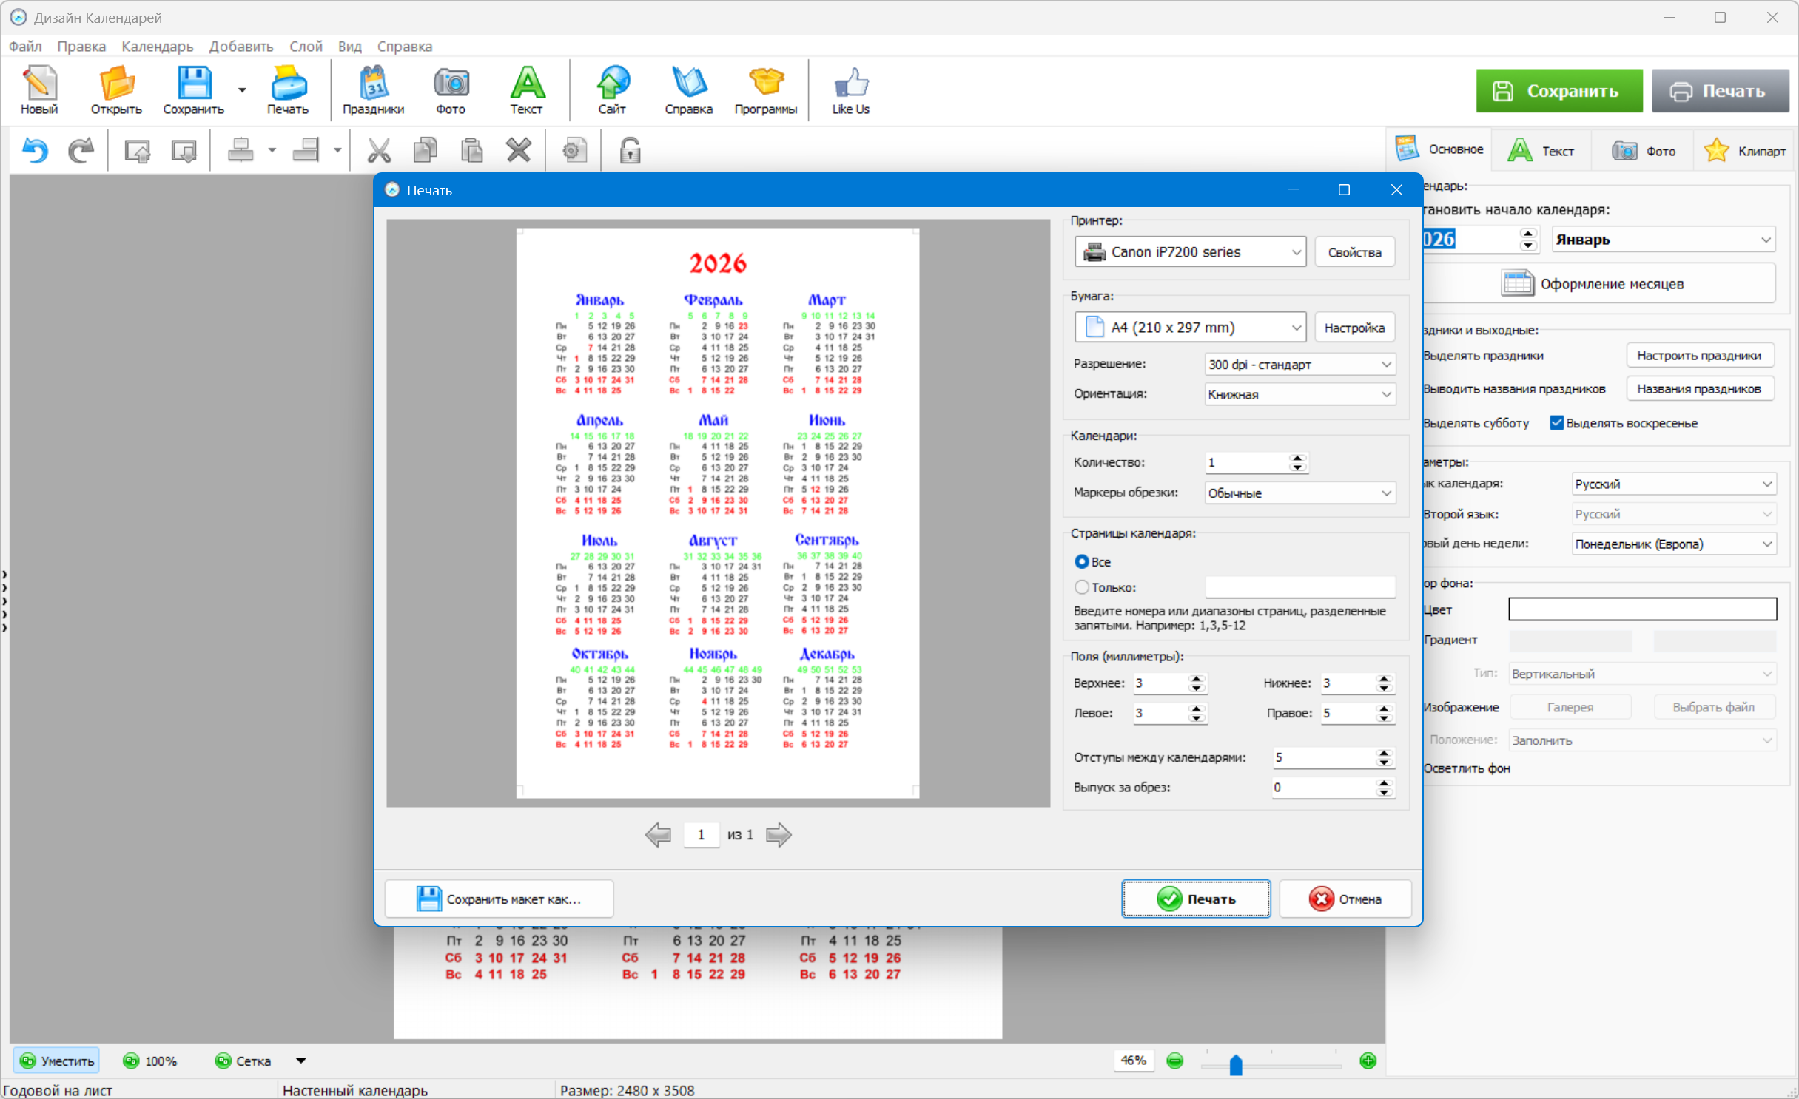Click the padlock lock icon

[x=629, y=150]
